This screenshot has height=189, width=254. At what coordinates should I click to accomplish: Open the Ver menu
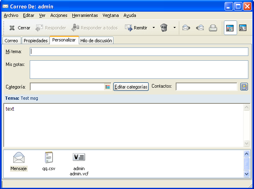(42, 15)
